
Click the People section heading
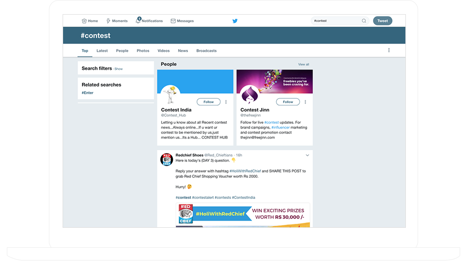(x=169, y=65)
